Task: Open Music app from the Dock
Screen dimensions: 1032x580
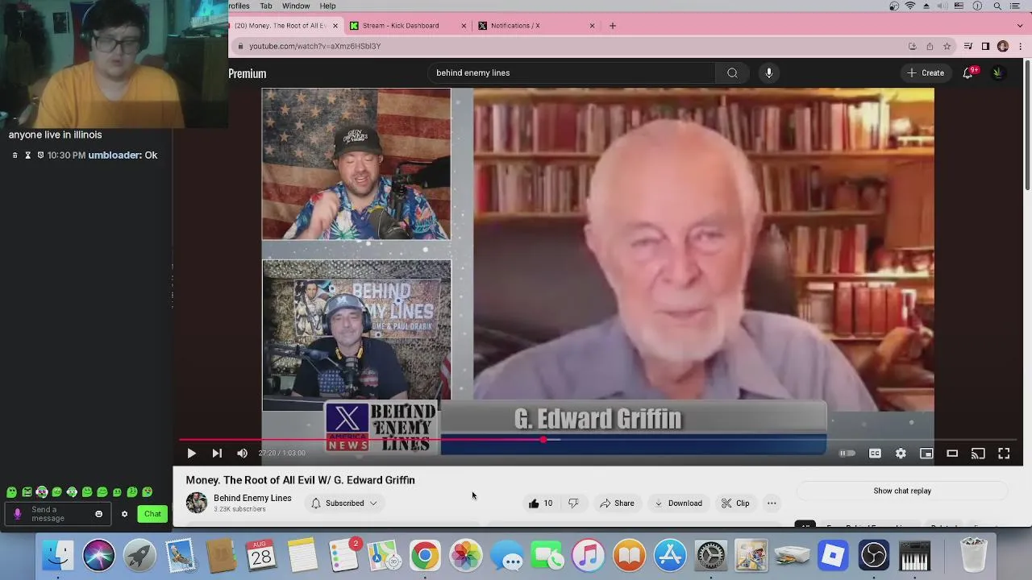Action: (588, 556)
